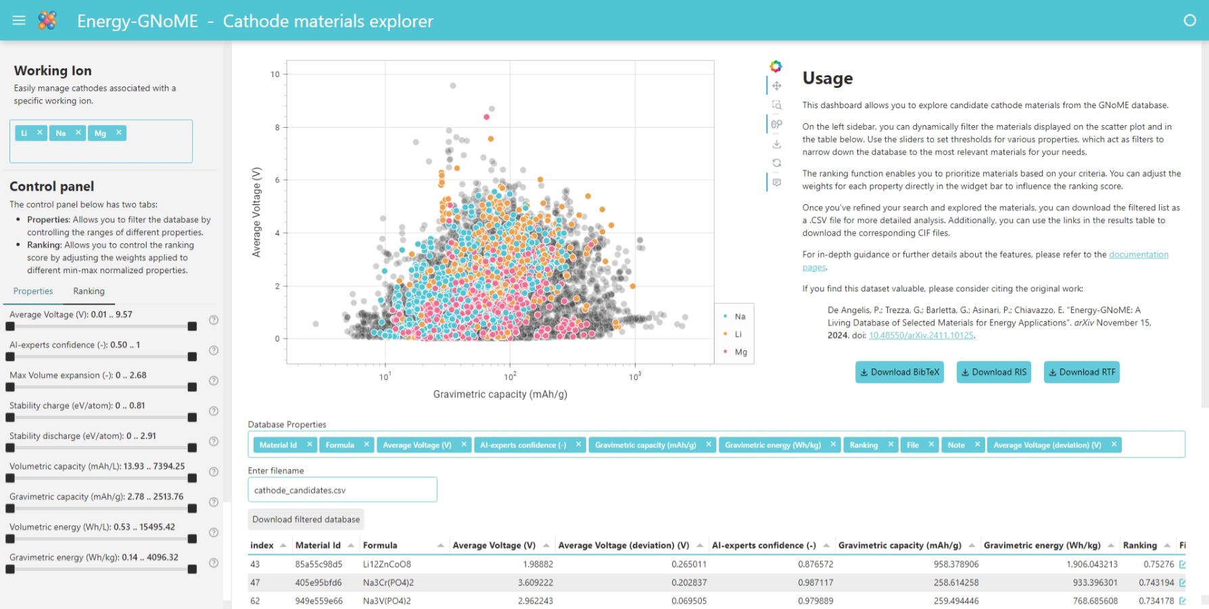Save the scatter plot as image
1209x609 pixels.
pyautogui.click(x=777, y=144)
